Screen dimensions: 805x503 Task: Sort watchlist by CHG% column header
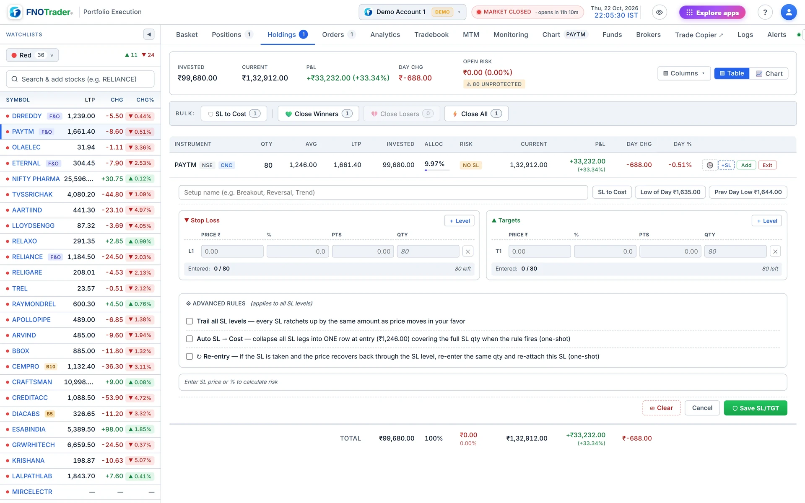point(145,100)
